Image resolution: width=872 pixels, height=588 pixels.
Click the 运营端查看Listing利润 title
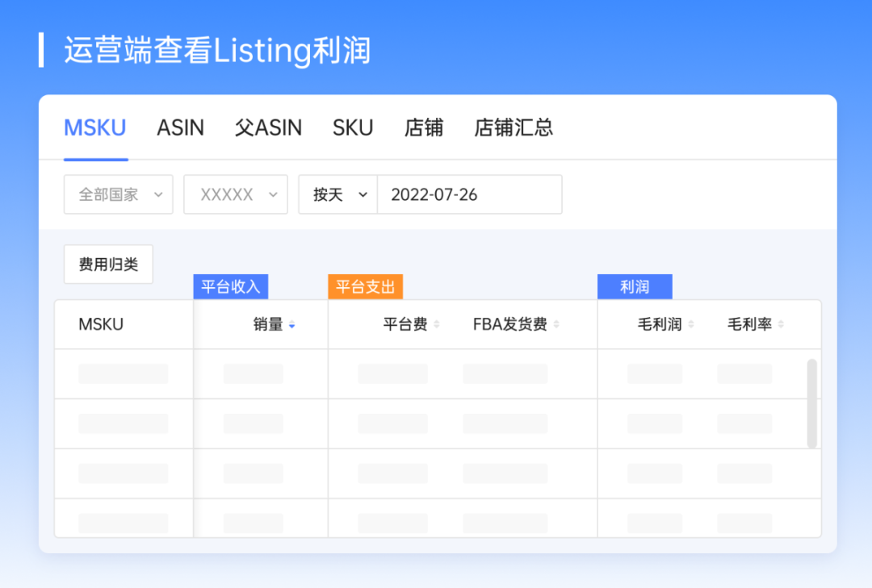click(x=217, y=50)
